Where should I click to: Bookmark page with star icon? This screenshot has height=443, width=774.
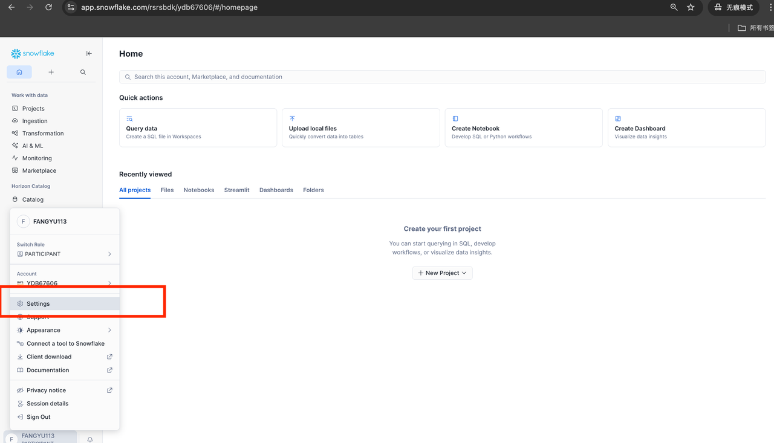point(691,7)
